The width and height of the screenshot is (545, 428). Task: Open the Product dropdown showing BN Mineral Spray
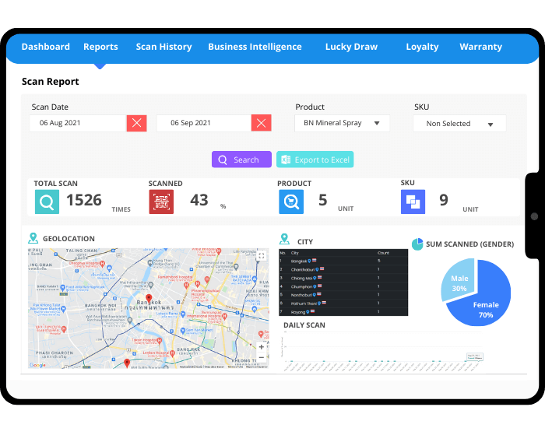[342, 123]
